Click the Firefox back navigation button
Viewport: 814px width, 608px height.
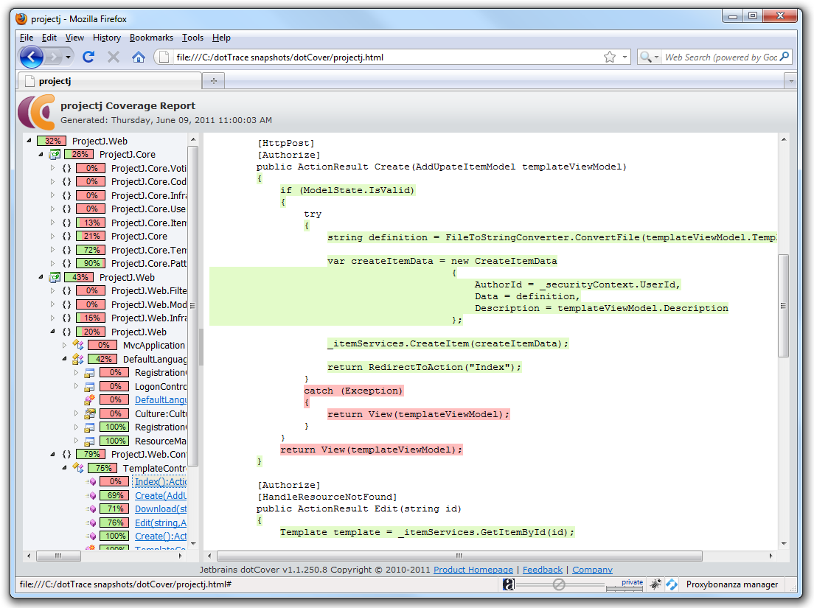pyautogui.click(x=32, y=57)
